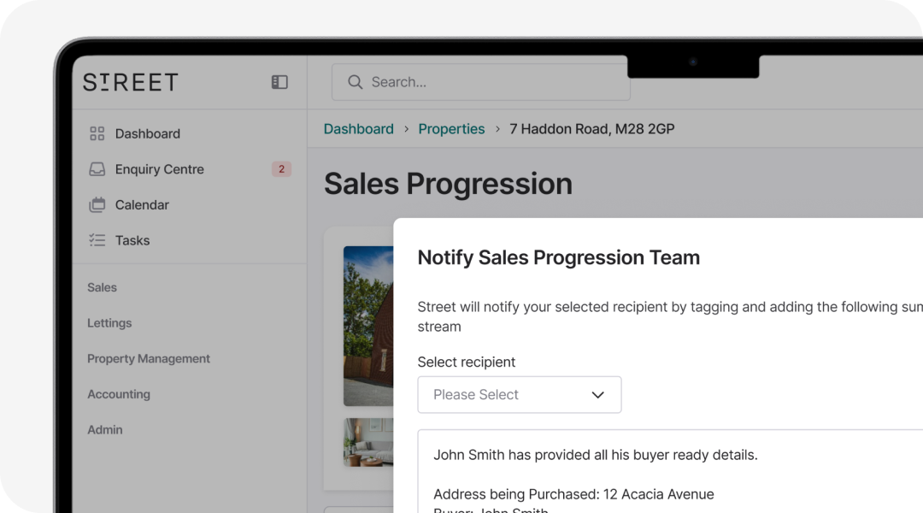The height and width of the screenshot is (513, 923).
Task: Select the Tasks checklist icon
Action: [97, 240]
